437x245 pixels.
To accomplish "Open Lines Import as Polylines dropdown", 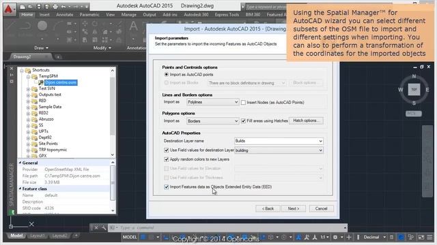I will pos(212,102).
